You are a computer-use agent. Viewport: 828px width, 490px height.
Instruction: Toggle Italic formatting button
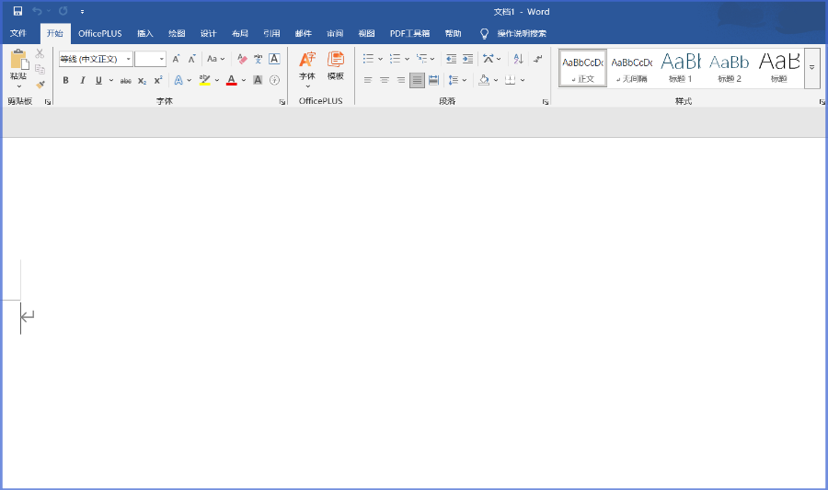(82, 80)
